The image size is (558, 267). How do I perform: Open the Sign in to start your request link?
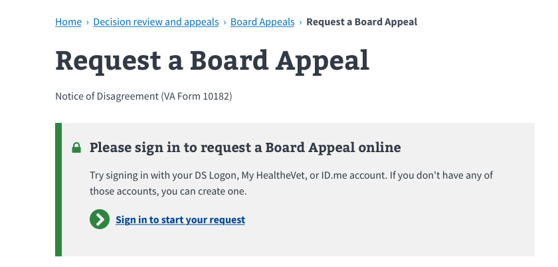point(180,220)
